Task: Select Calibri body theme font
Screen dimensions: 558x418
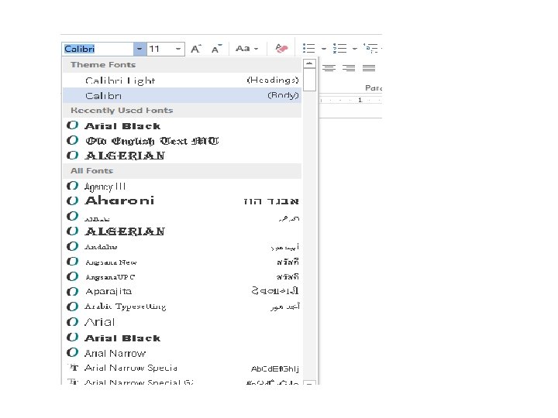Action: (182, 96)
